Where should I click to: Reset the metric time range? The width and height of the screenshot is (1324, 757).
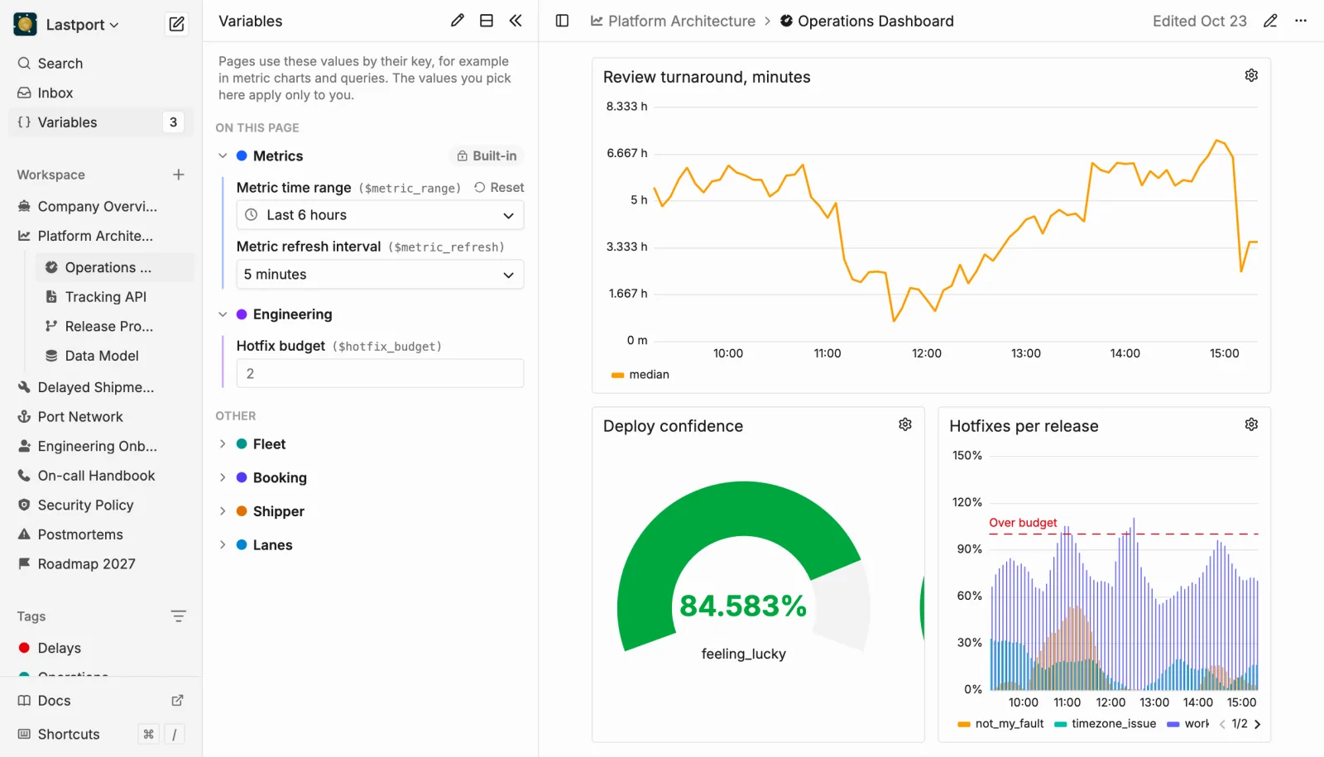(499, 188)
